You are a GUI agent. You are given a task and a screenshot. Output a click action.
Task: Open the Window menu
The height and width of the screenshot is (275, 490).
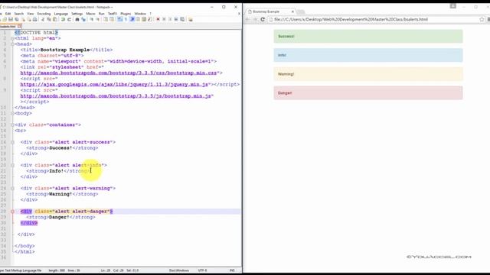[x=140, y=14]
